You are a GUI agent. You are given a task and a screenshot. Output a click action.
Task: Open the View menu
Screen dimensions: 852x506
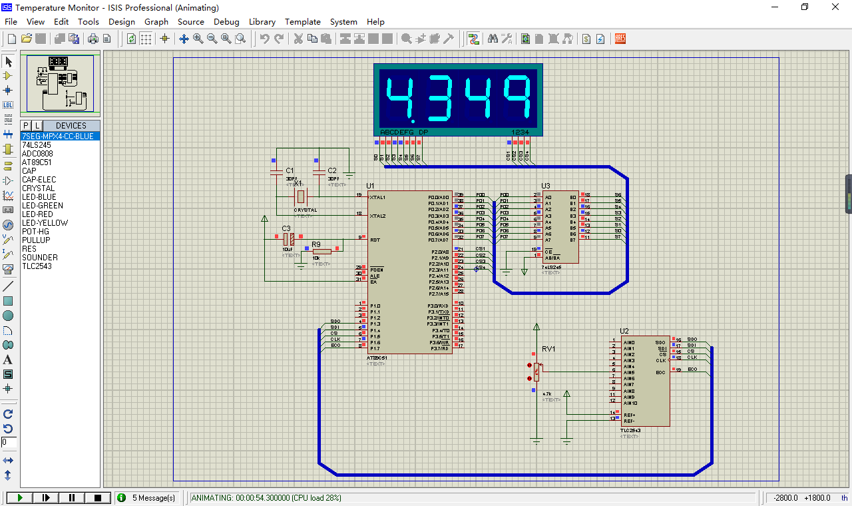click(36, 21)
